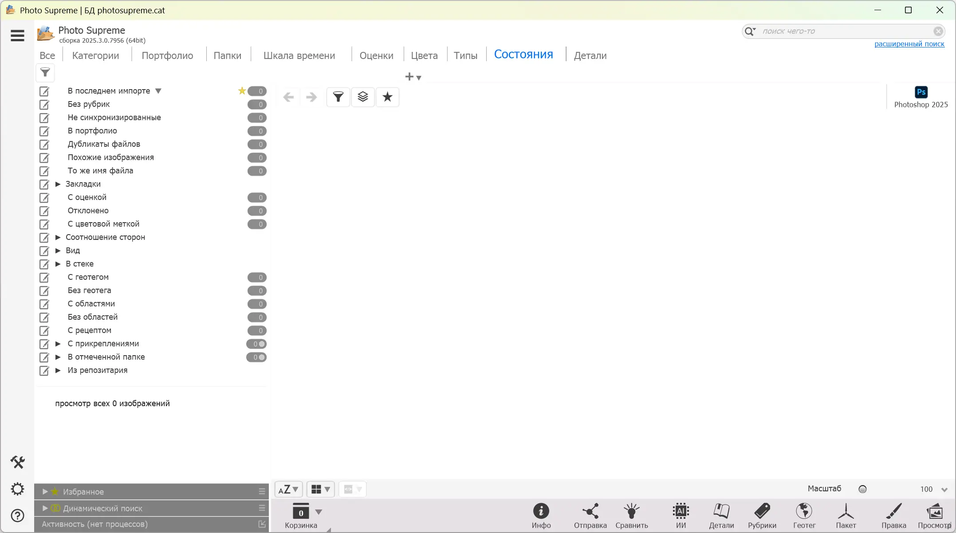
Task: Toggle edit box next to Без рубрик
Action: [44, 105]
